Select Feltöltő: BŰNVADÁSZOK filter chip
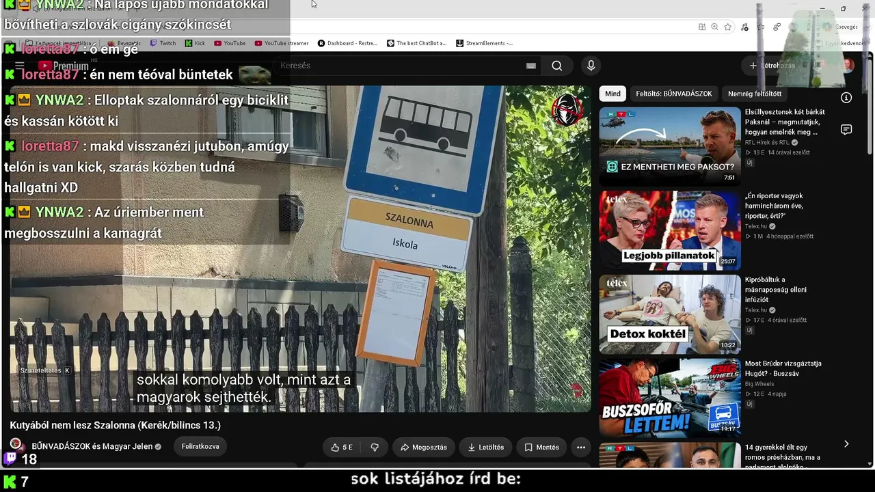This screenshot has height=492, width=875. [x=674, y=94]
